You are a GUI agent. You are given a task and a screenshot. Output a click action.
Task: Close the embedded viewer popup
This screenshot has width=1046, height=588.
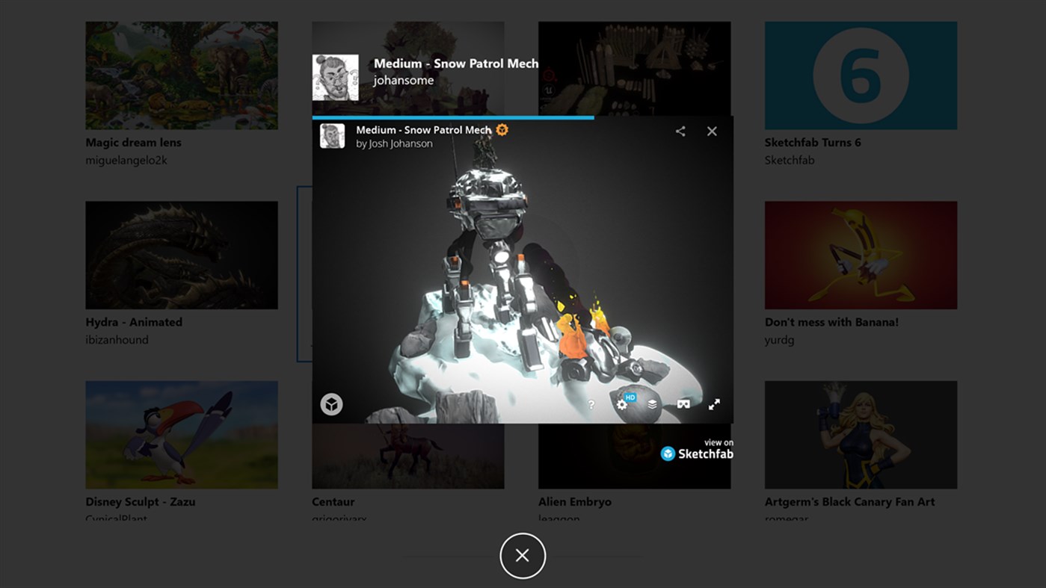click(711, 130)
